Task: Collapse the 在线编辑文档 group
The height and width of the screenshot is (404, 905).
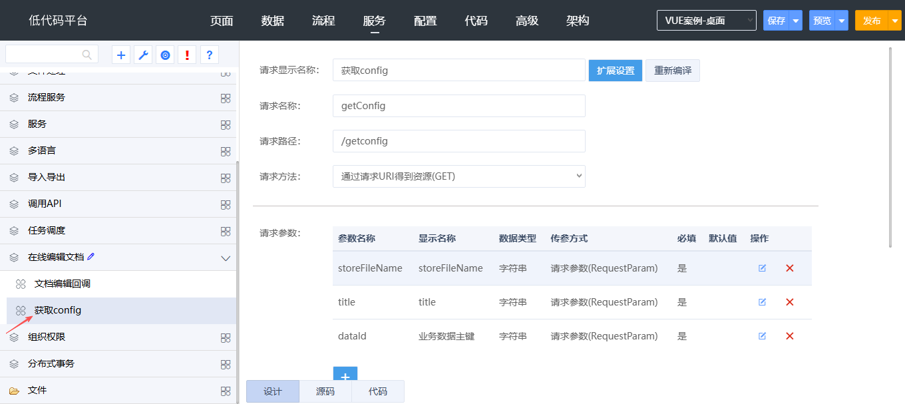Action: (226, 258)
